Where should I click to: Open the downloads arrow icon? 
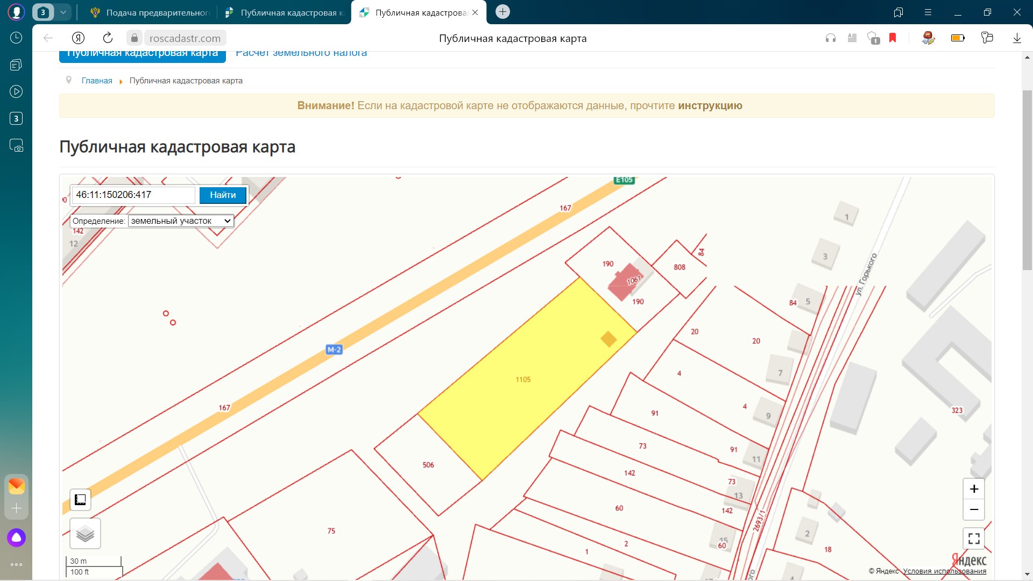tap(1017, 38)
